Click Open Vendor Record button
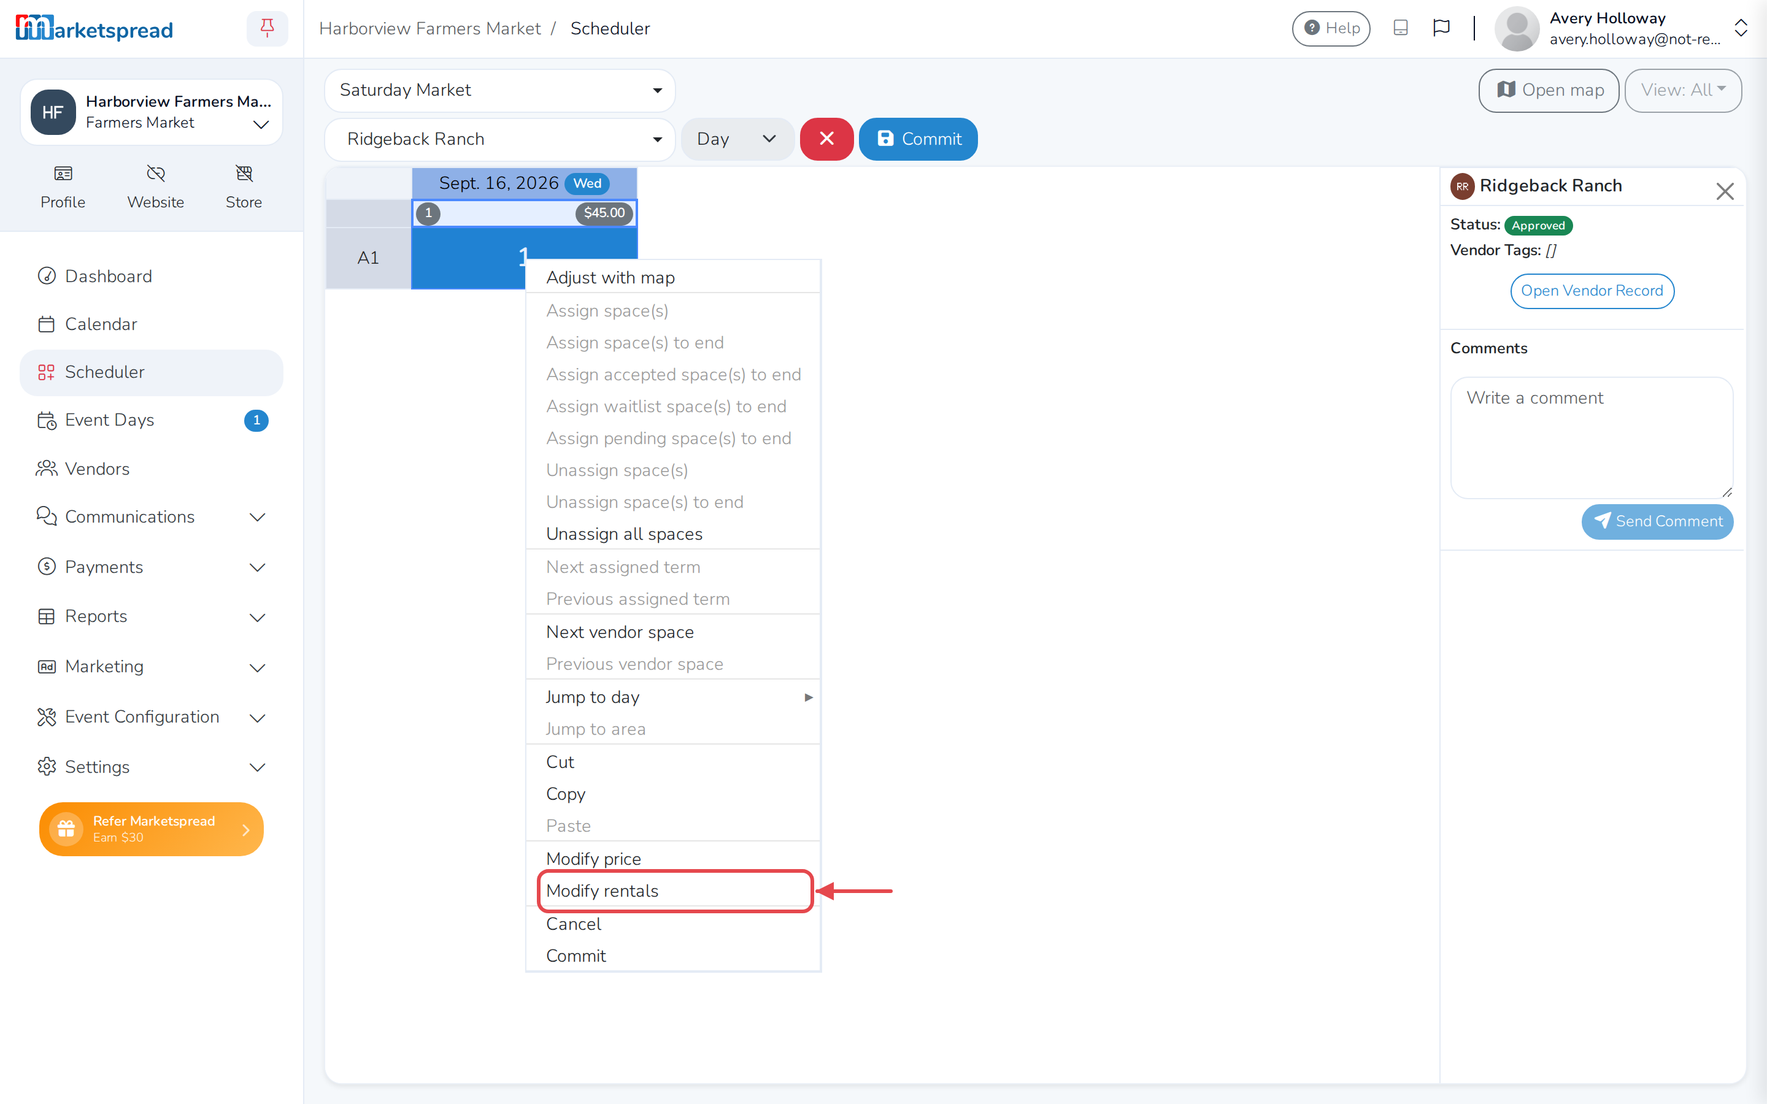Image resolution: width=1767 pixels, height=1104 pixels. [1592, 291]
